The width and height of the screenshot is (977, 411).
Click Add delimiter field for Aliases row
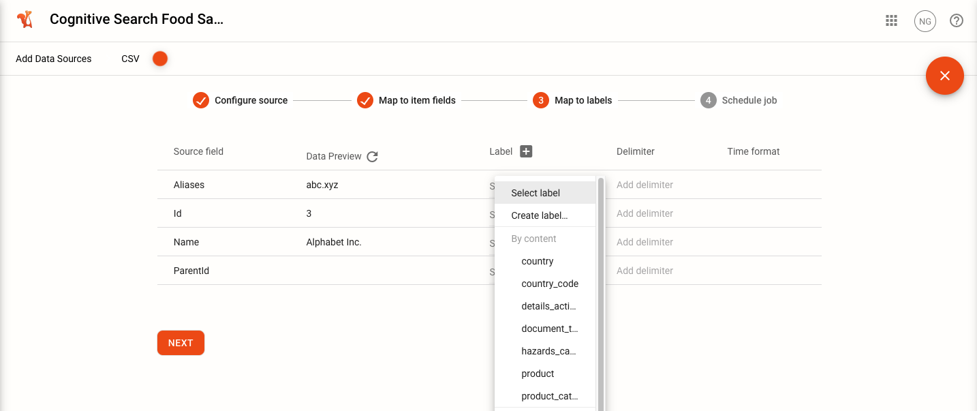pos(645,185)
